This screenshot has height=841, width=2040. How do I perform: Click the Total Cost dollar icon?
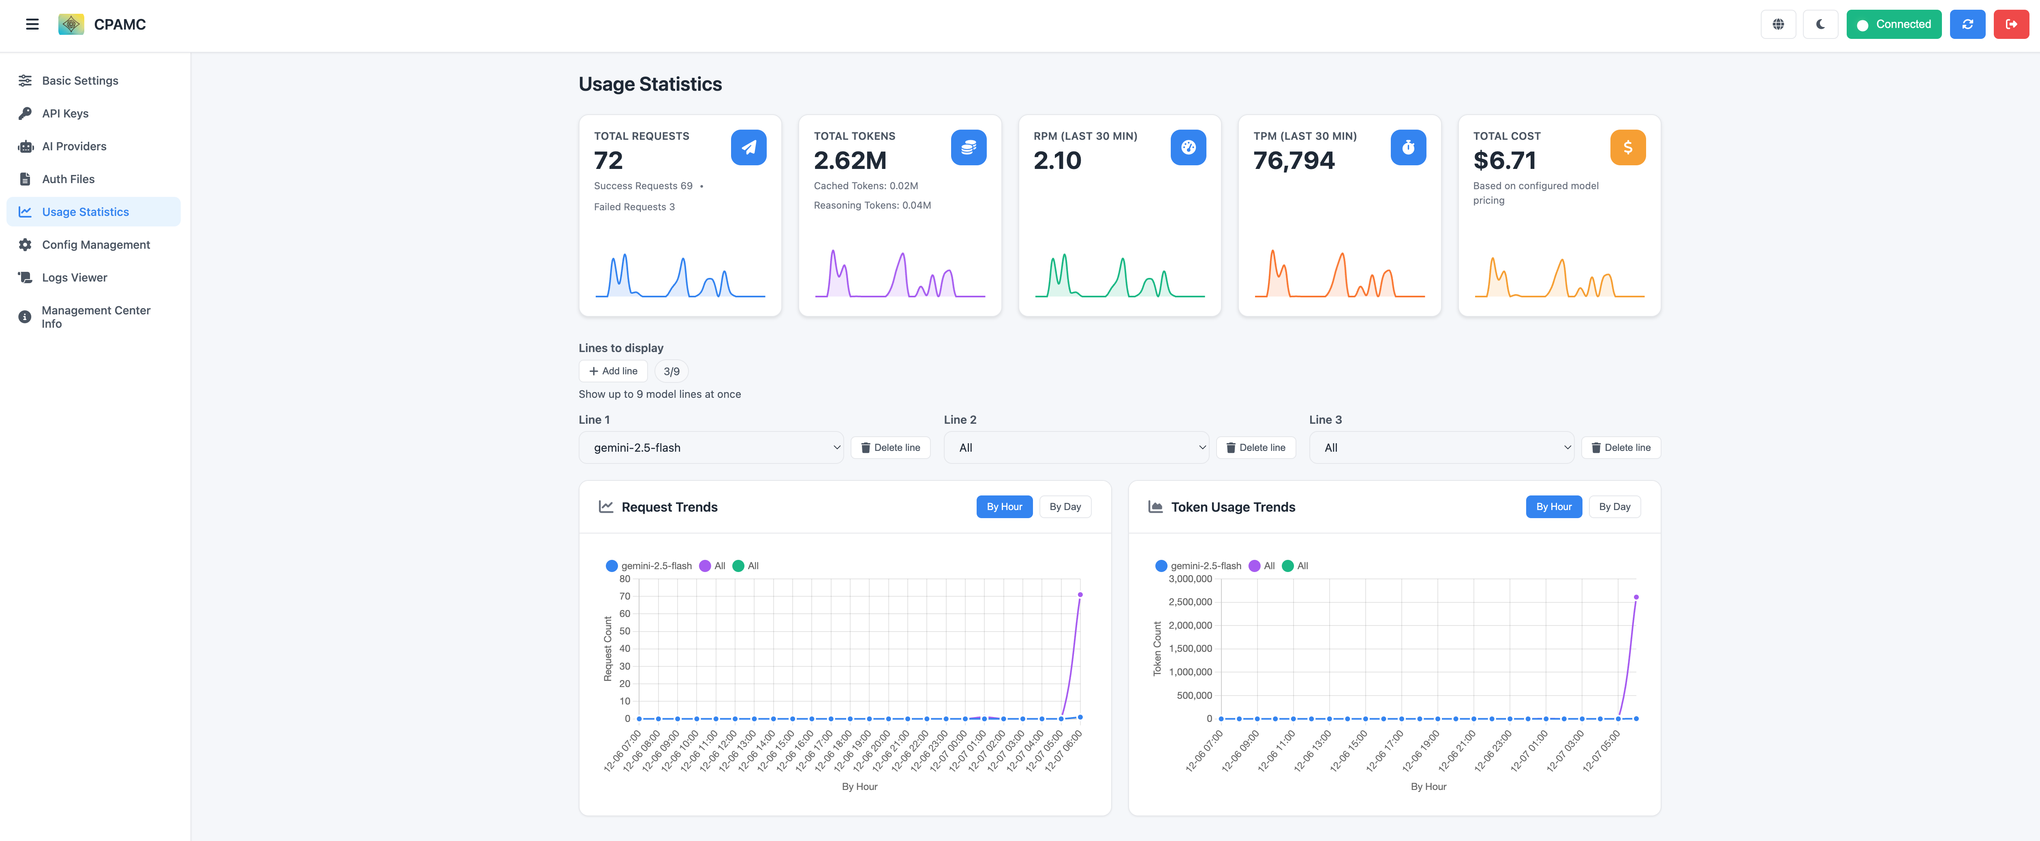click(1627, 147)
